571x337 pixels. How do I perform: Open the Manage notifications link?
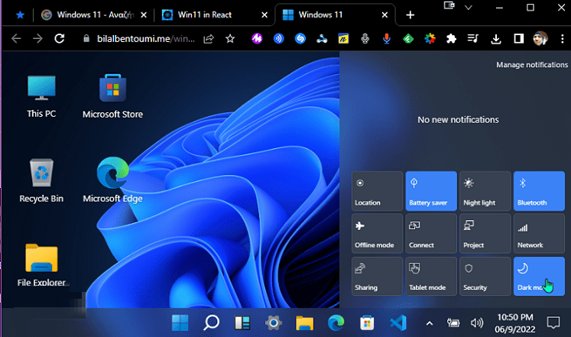532,65
